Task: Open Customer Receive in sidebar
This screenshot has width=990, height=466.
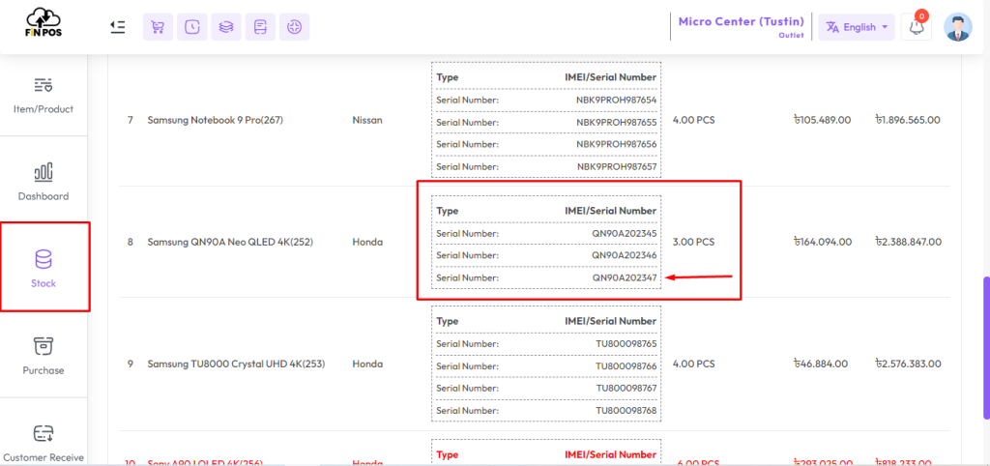Action: coord(44,443)
